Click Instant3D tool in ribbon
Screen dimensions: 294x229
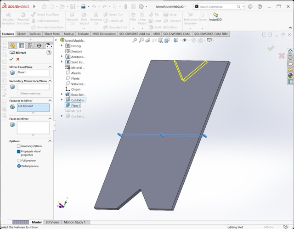[215, 17]
